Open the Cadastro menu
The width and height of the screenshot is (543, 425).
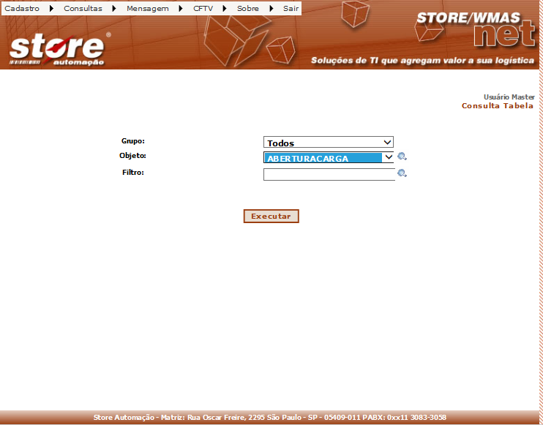(22, 9)
